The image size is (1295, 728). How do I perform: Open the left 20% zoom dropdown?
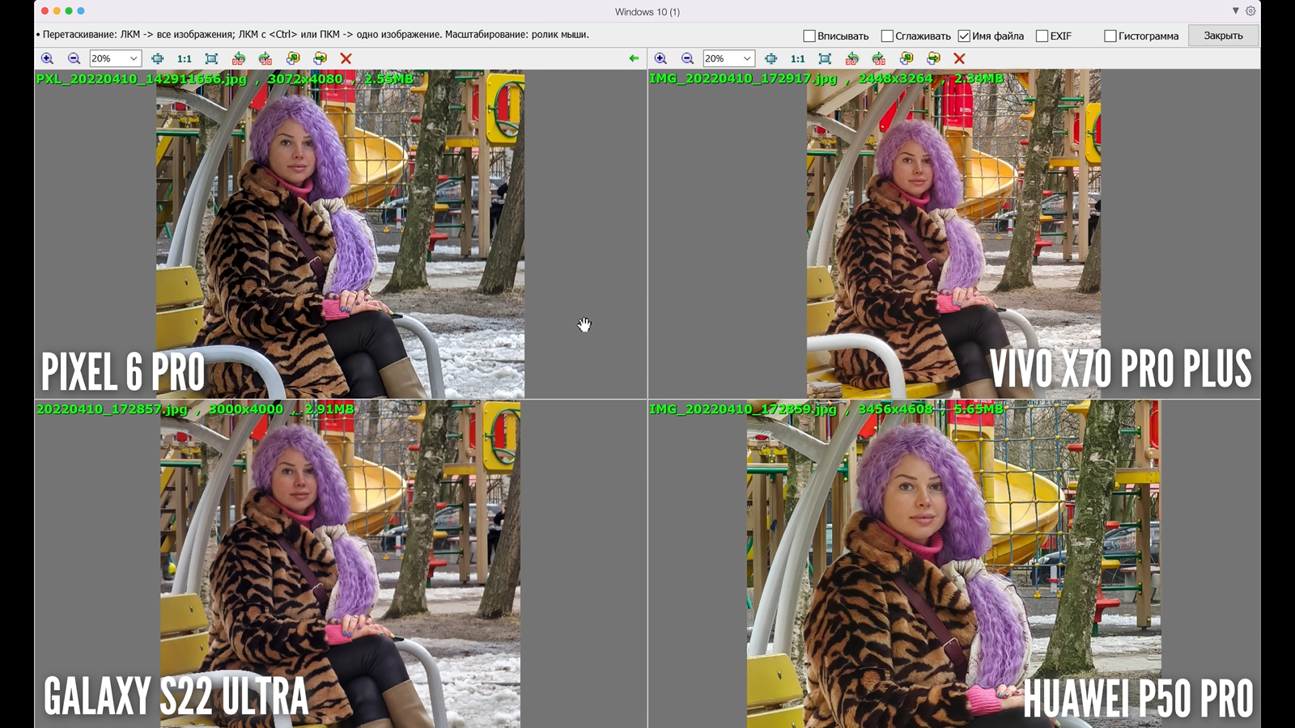134,58
